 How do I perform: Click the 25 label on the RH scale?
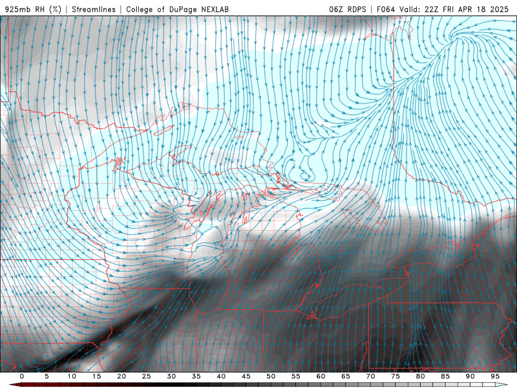(x=147, y=376)
